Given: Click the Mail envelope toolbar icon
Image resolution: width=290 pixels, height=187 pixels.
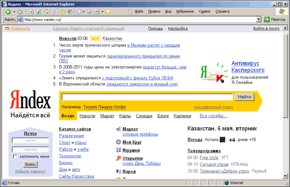Looking at the screenshot, I should click(80, 12).
